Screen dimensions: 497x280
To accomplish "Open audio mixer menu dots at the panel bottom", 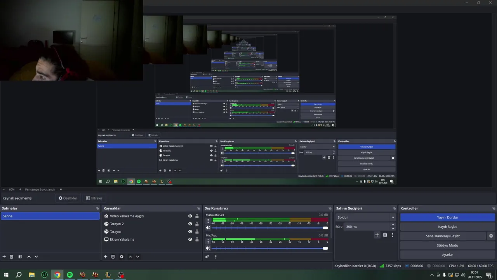I will 216,257.
